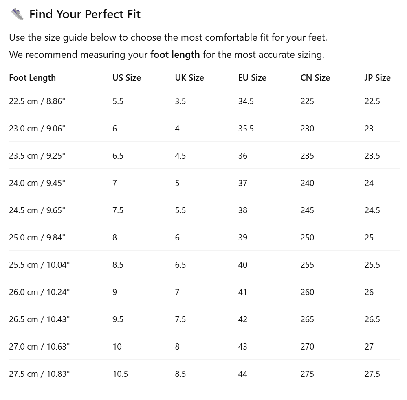Viewport: 407px width, 400px height.
Task: Select the JP Size column header
Action: coord(377,77)
